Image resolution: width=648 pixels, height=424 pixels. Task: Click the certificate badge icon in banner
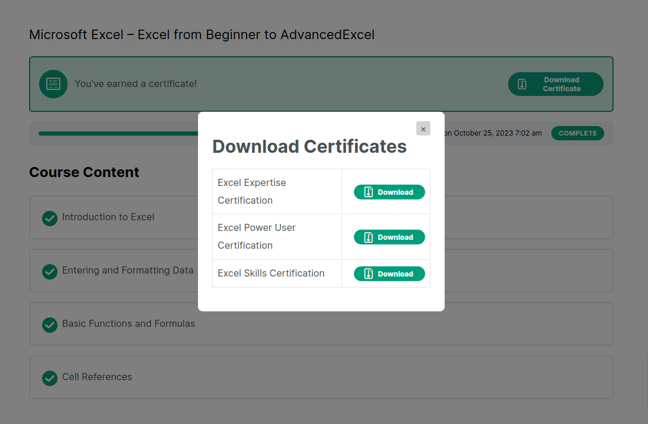point(53,84)
